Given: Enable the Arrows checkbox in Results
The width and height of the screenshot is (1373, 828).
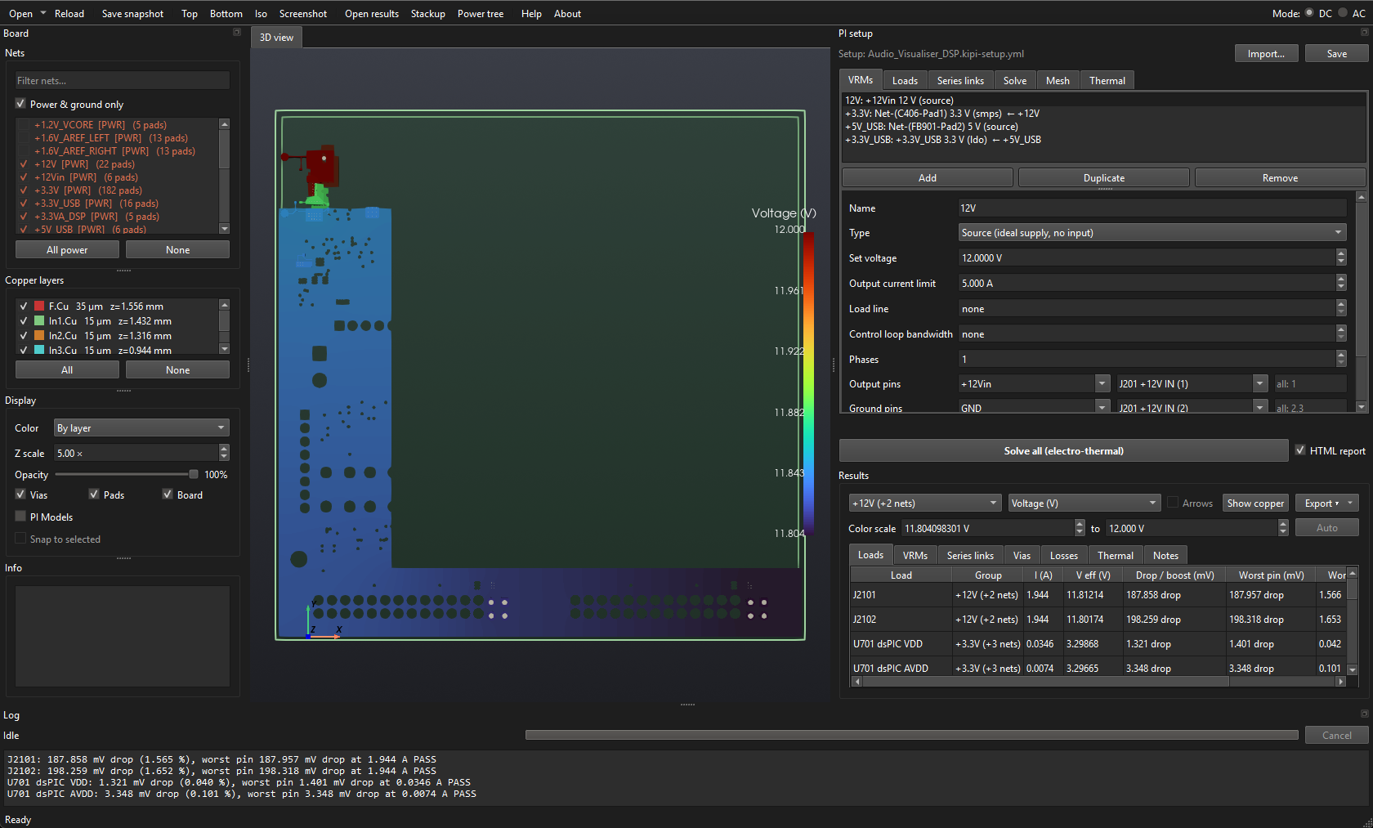Looking at the screenshot, I should tap(1173, 503).
